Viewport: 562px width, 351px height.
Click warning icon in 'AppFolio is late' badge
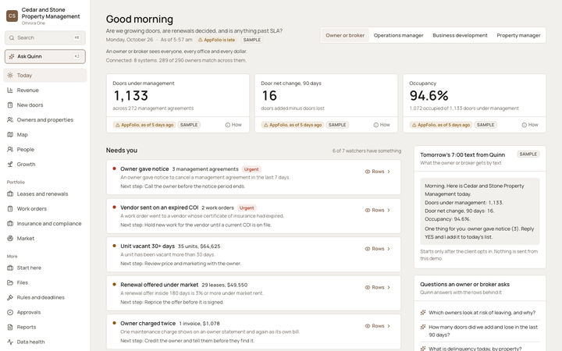coord(201,40)
